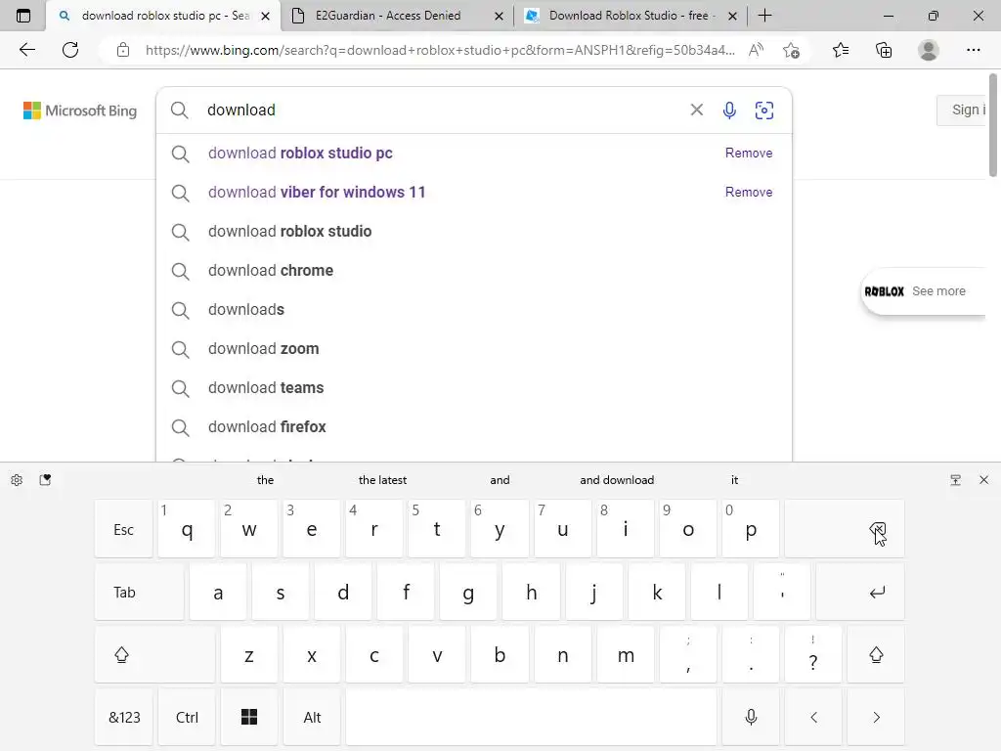Refresh the current page
Screen dimensions: 1001x751
(x=70, y=50)
